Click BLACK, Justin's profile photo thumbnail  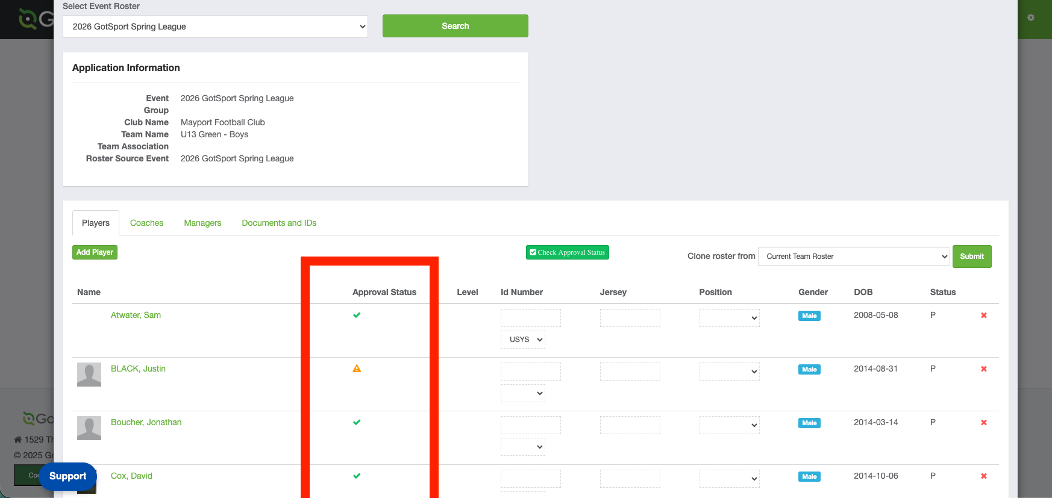point(89,375)
